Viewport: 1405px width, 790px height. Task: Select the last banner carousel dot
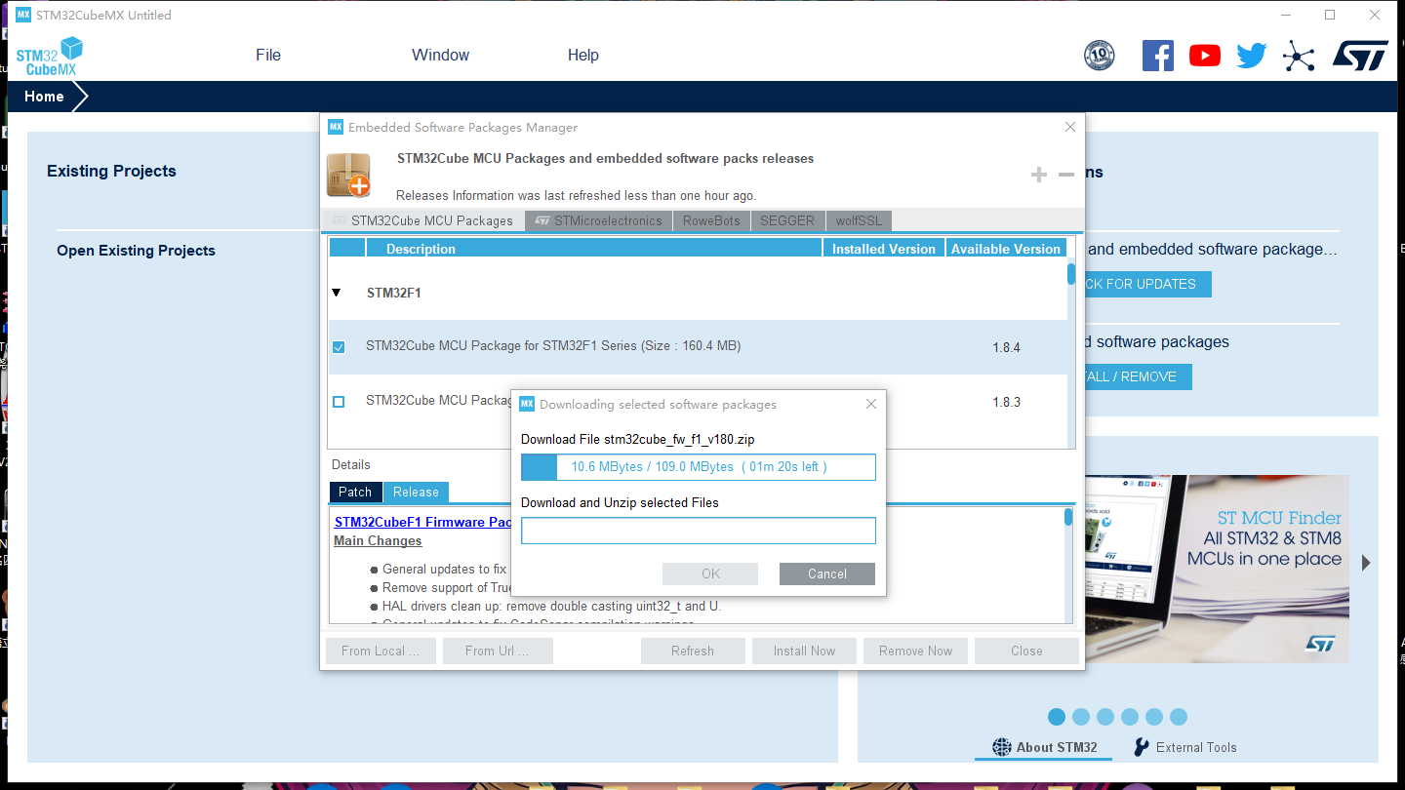coord(1179,717)
